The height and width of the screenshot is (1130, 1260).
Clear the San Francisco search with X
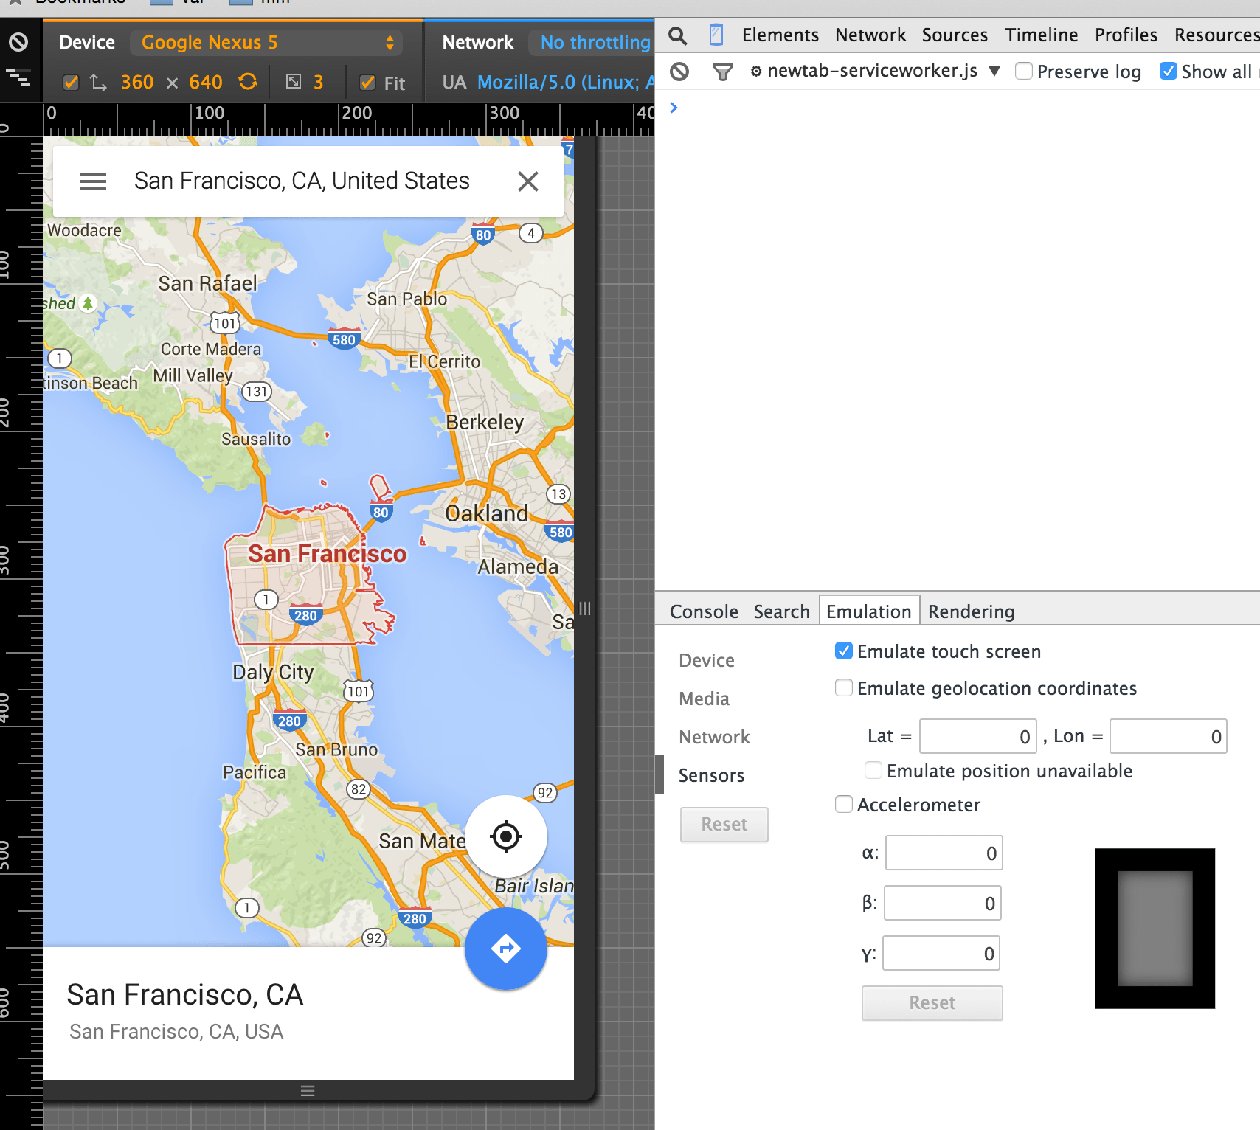528,181
